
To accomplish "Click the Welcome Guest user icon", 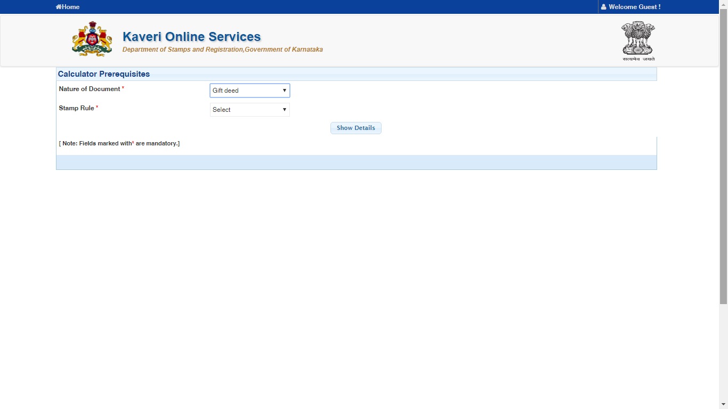I will click(603, 7).
